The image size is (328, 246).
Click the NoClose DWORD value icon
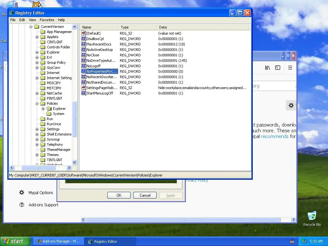point(84,55)
